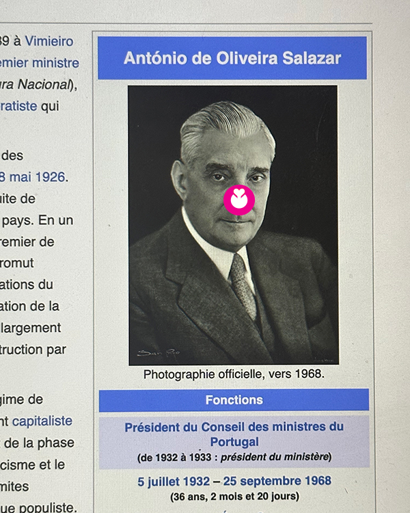Click the infobox title António de Oliveira Salazar
410x513 pixels.
pos(232,58)
